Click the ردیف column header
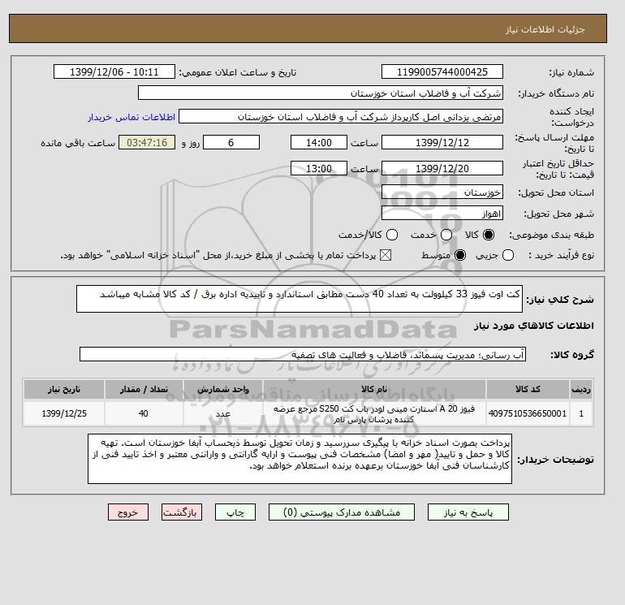Image resolution: width=625 pixels, height=605 pixels. click(581, 389)
